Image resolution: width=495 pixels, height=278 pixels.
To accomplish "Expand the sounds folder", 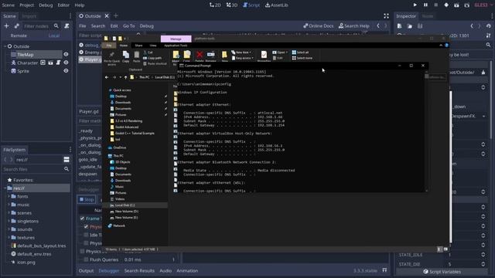I will [9, 229].
